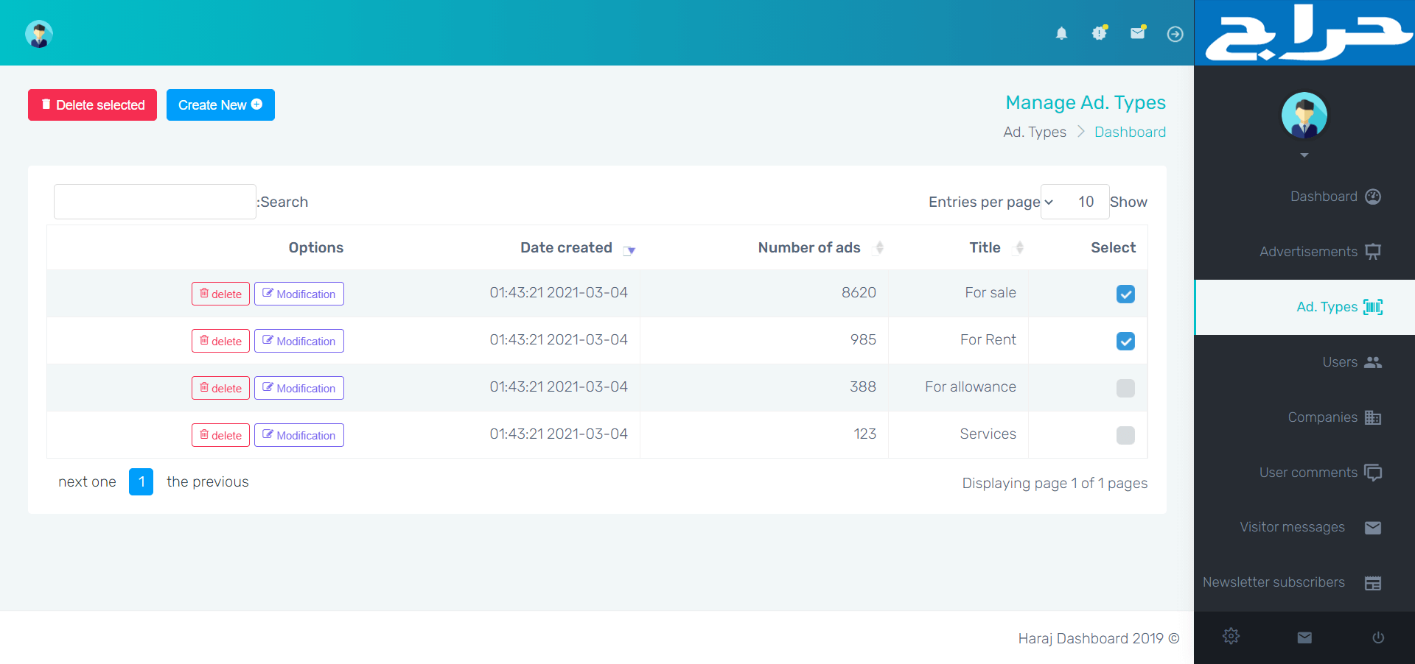Open the notifications bell icon
This screenshot has width=1415, height=664.
tap(1061, 34)
